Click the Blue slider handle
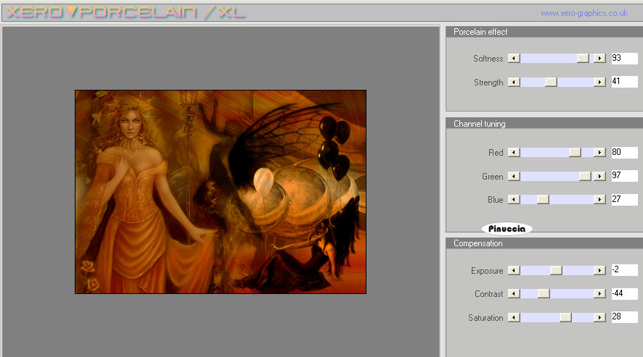This screenshot has width=643, height=357. [543, 199]
